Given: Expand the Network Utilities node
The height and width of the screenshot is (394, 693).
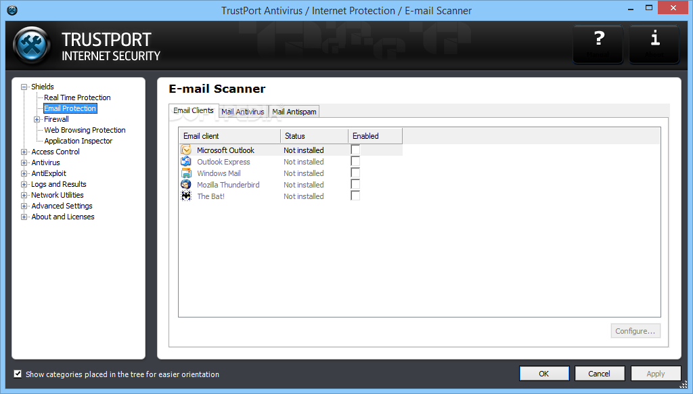Looking at the screenshot, I should tap(24, 196).
